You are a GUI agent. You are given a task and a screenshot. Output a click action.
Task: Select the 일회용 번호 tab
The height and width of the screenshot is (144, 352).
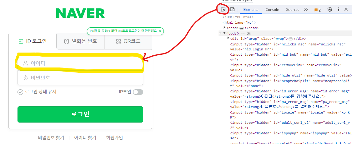point(81,41)
